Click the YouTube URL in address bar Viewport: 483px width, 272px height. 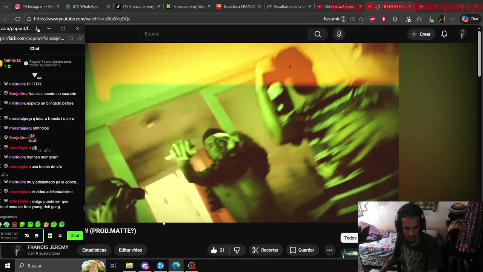(82, 19)
